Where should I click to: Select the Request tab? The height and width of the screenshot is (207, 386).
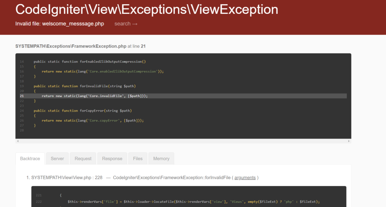pos(83,159)
